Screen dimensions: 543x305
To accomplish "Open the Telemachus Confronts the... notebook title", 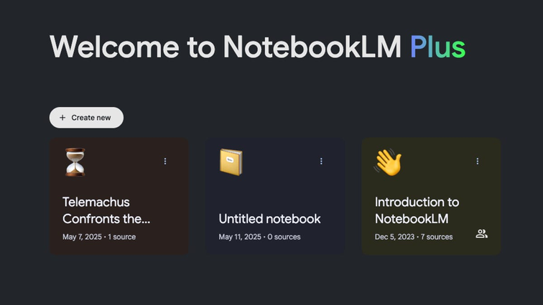I will (x=106, y=210).
